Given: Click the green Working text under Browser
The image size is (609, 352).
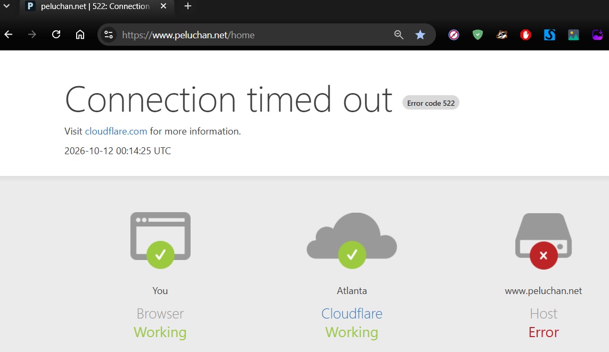Looking at the screenshot, I should 160,332.
